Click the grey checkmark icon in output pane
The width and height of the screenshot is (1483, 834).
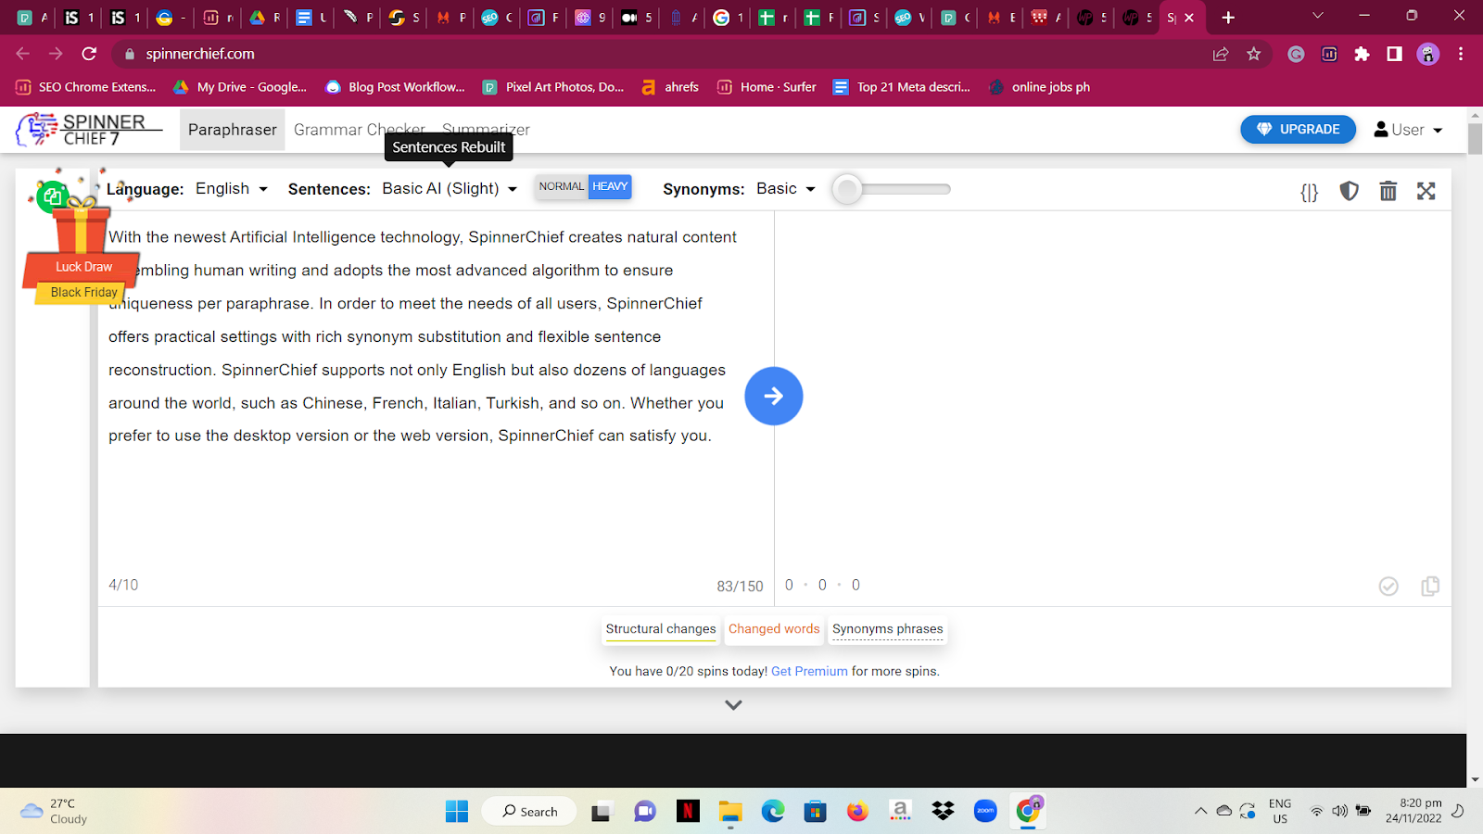[1388, 586]
